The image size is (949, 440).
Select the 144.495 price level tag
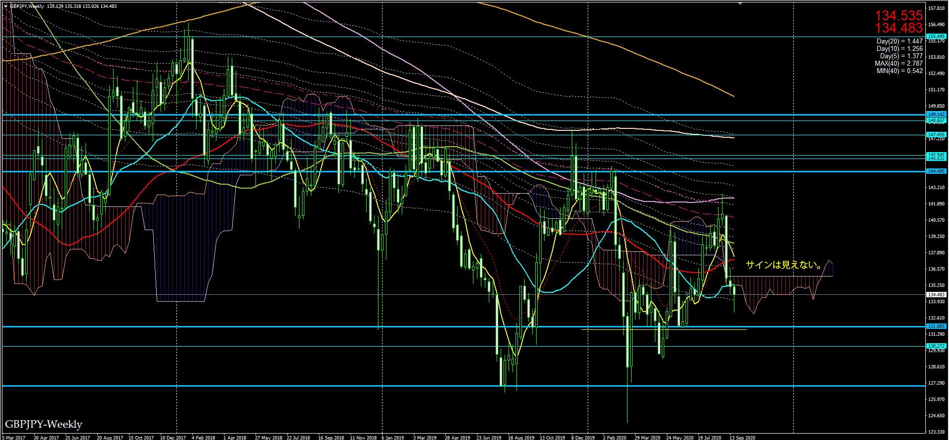pos(936,171)
